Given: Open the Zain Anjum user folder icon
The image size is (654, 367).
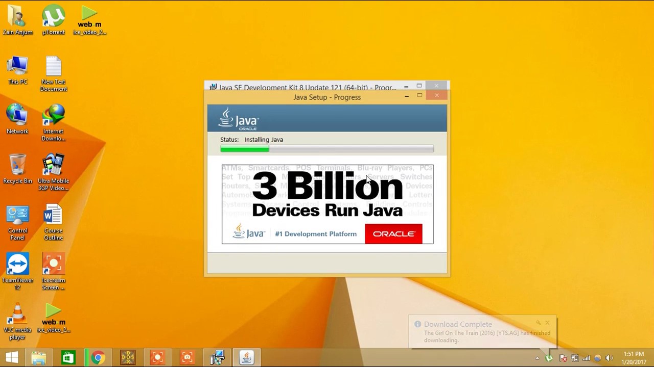Looking at the screenshot, I should pyautogui.click(x=17, y=20).
